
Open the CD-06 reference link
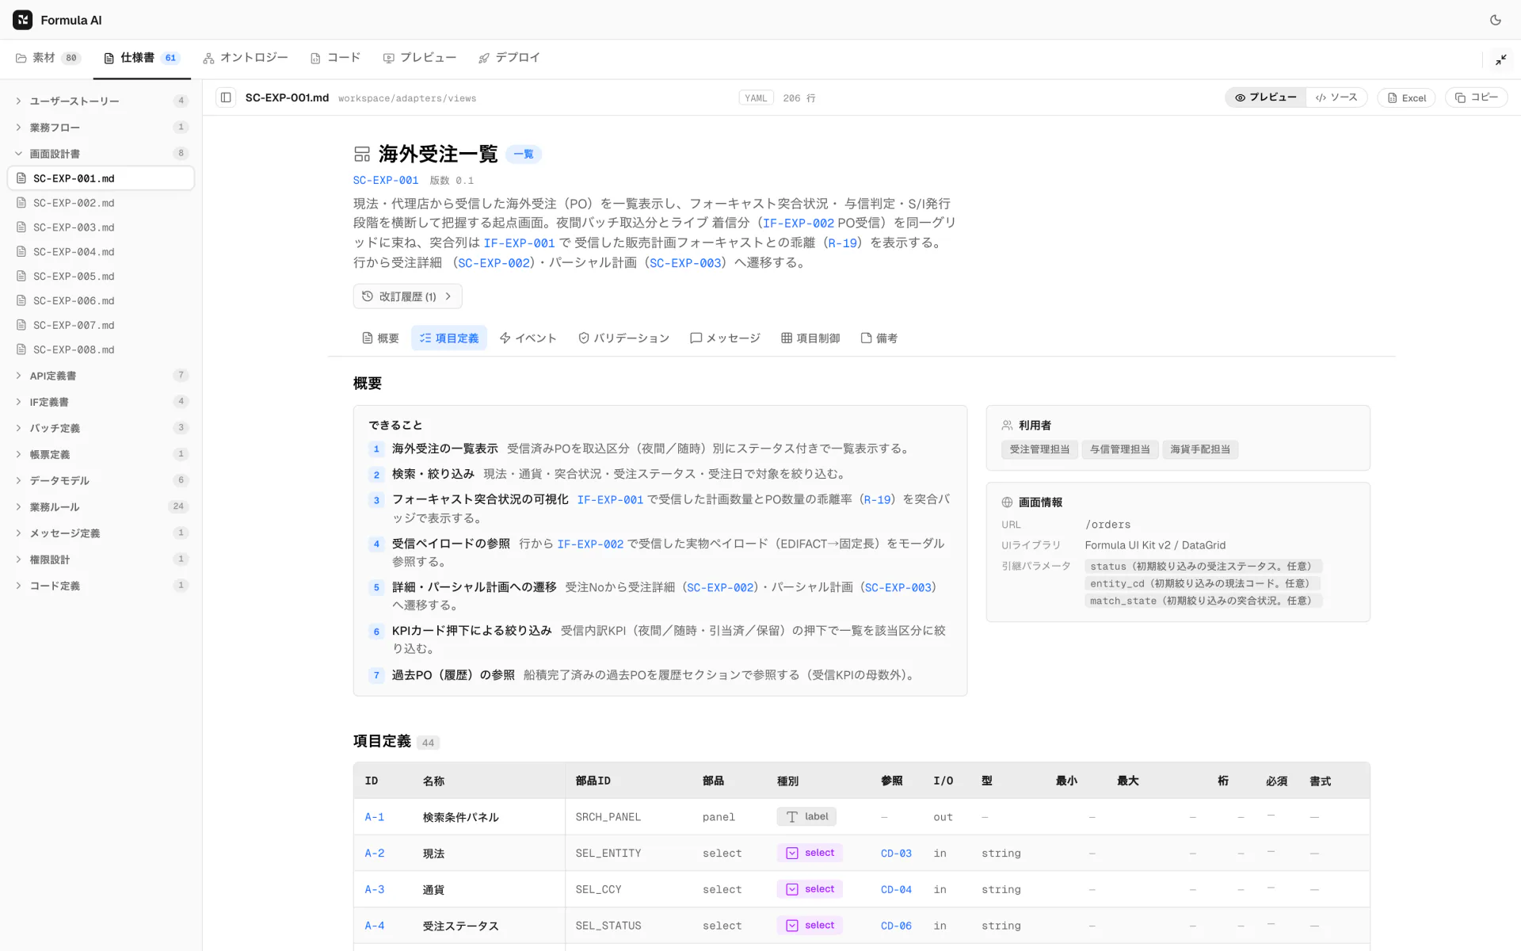point(896,926)
